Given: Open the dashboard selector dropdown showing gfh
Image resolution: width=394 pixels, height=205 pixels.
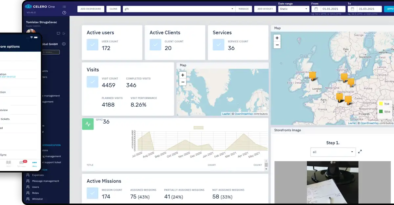Looking at the screenshot, I should click(x=178, y=9).
